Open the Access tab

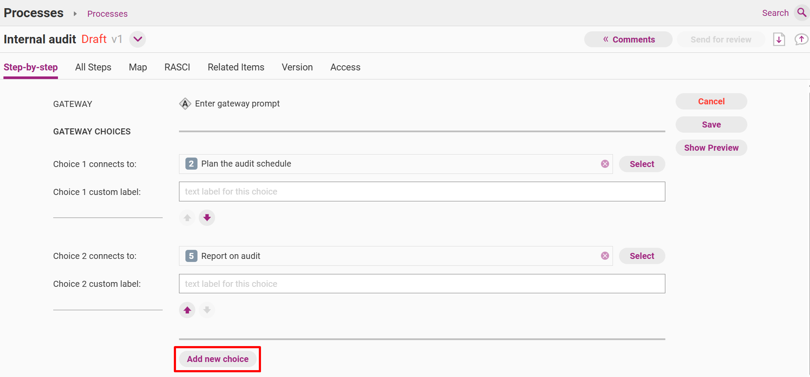coord(345,67)
